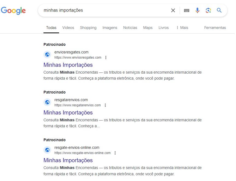
Task: Open three-dot menu for enviosresgates.com result
Action: (x=106, y=58)
